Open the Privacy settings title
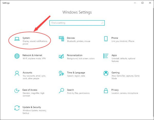Viewport: 154px width, 120px height. pyautogui.click(x=115, y=90)
